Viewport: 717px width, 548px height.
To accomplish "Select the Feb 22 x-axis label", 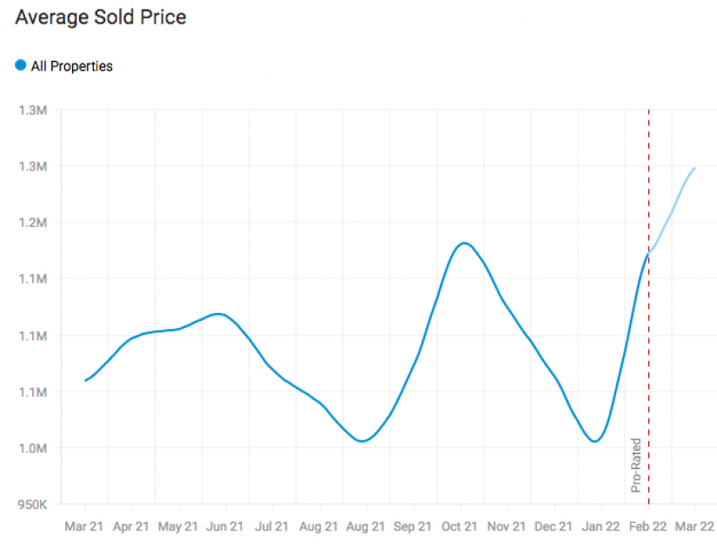I will (x=648, y=526).
